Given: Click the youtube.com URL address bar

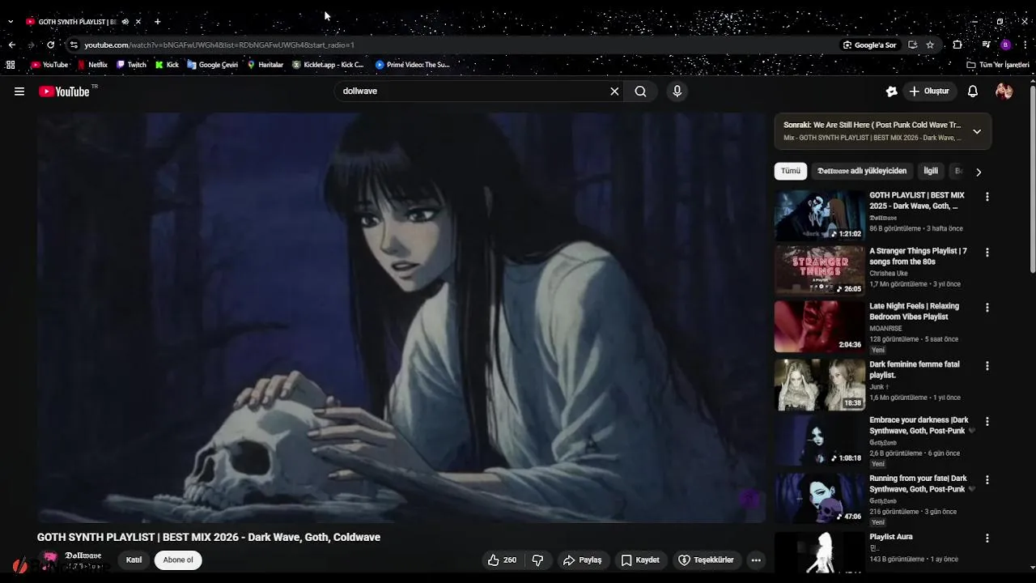Looking at the screenshot, I should pos(453,45).
